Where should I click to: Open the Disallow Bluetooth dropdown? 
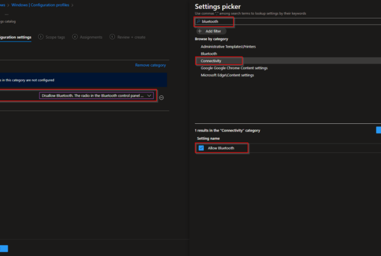(x=95, y=95)
